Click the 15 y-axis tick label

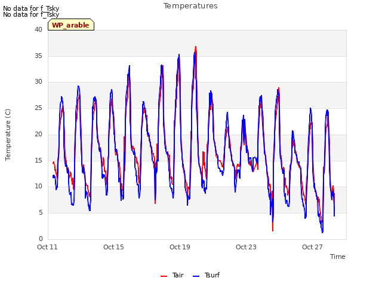(x=38, y=160)
